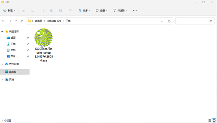The image size is (217, 123).
Task: Open the 新建 (New) menu
Action: pyautogui.click(x=9, y=10)
